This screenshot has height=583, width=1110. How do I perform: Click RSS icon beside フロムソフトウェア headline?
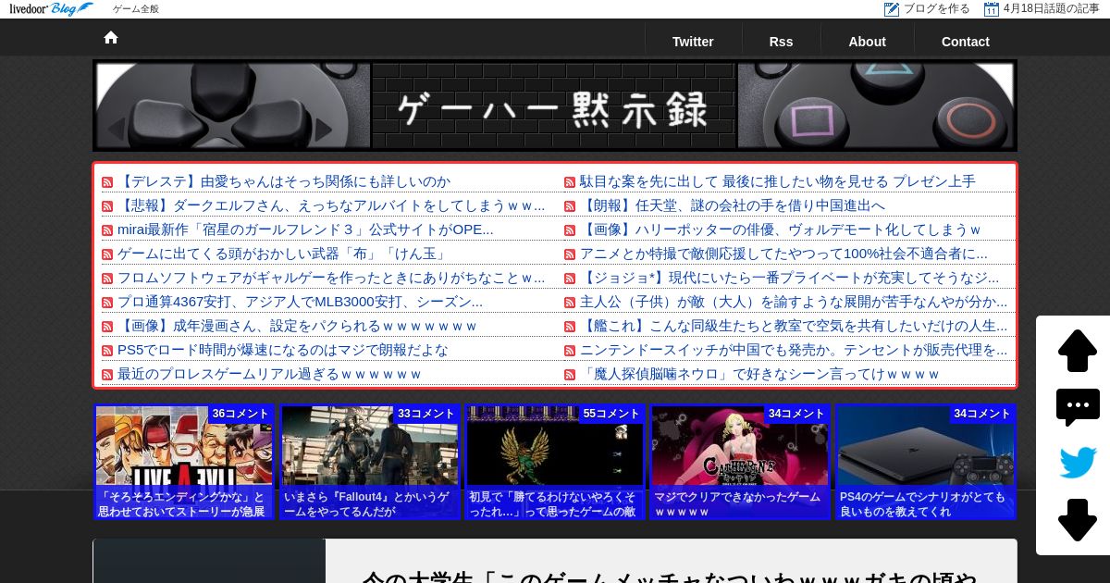pos(107,279)
